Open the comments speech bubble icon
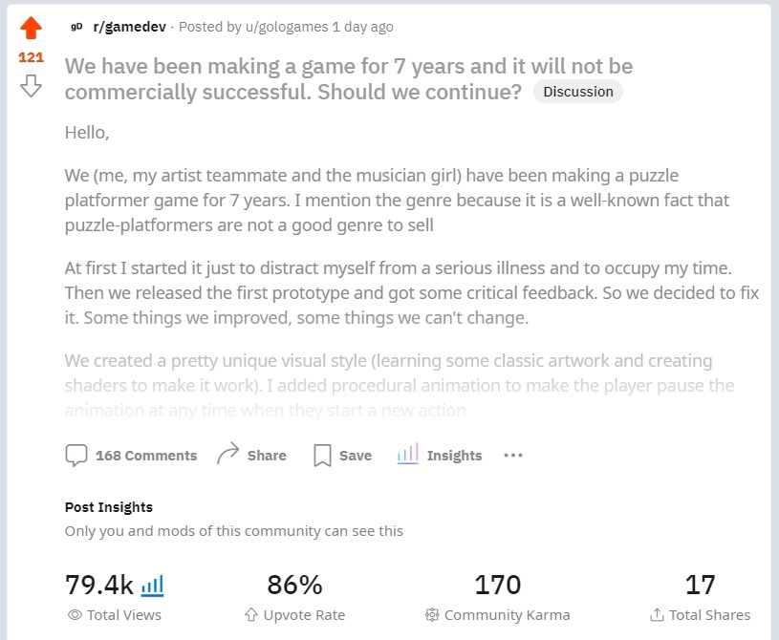This screenshot has width=779, height=640. (x=76, y=456)
